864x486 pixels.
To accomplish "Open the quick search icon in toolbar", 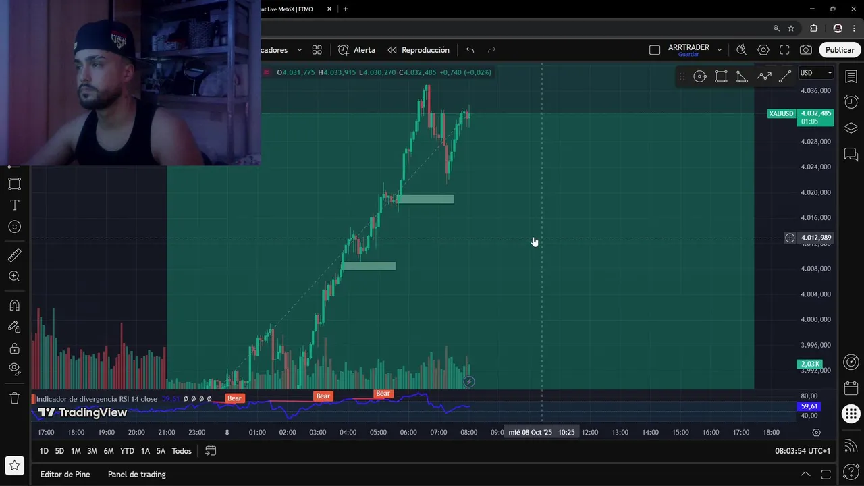I will (x=741, y=50).
